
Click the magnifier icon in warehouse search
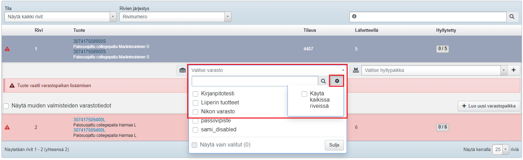(323, 81)
